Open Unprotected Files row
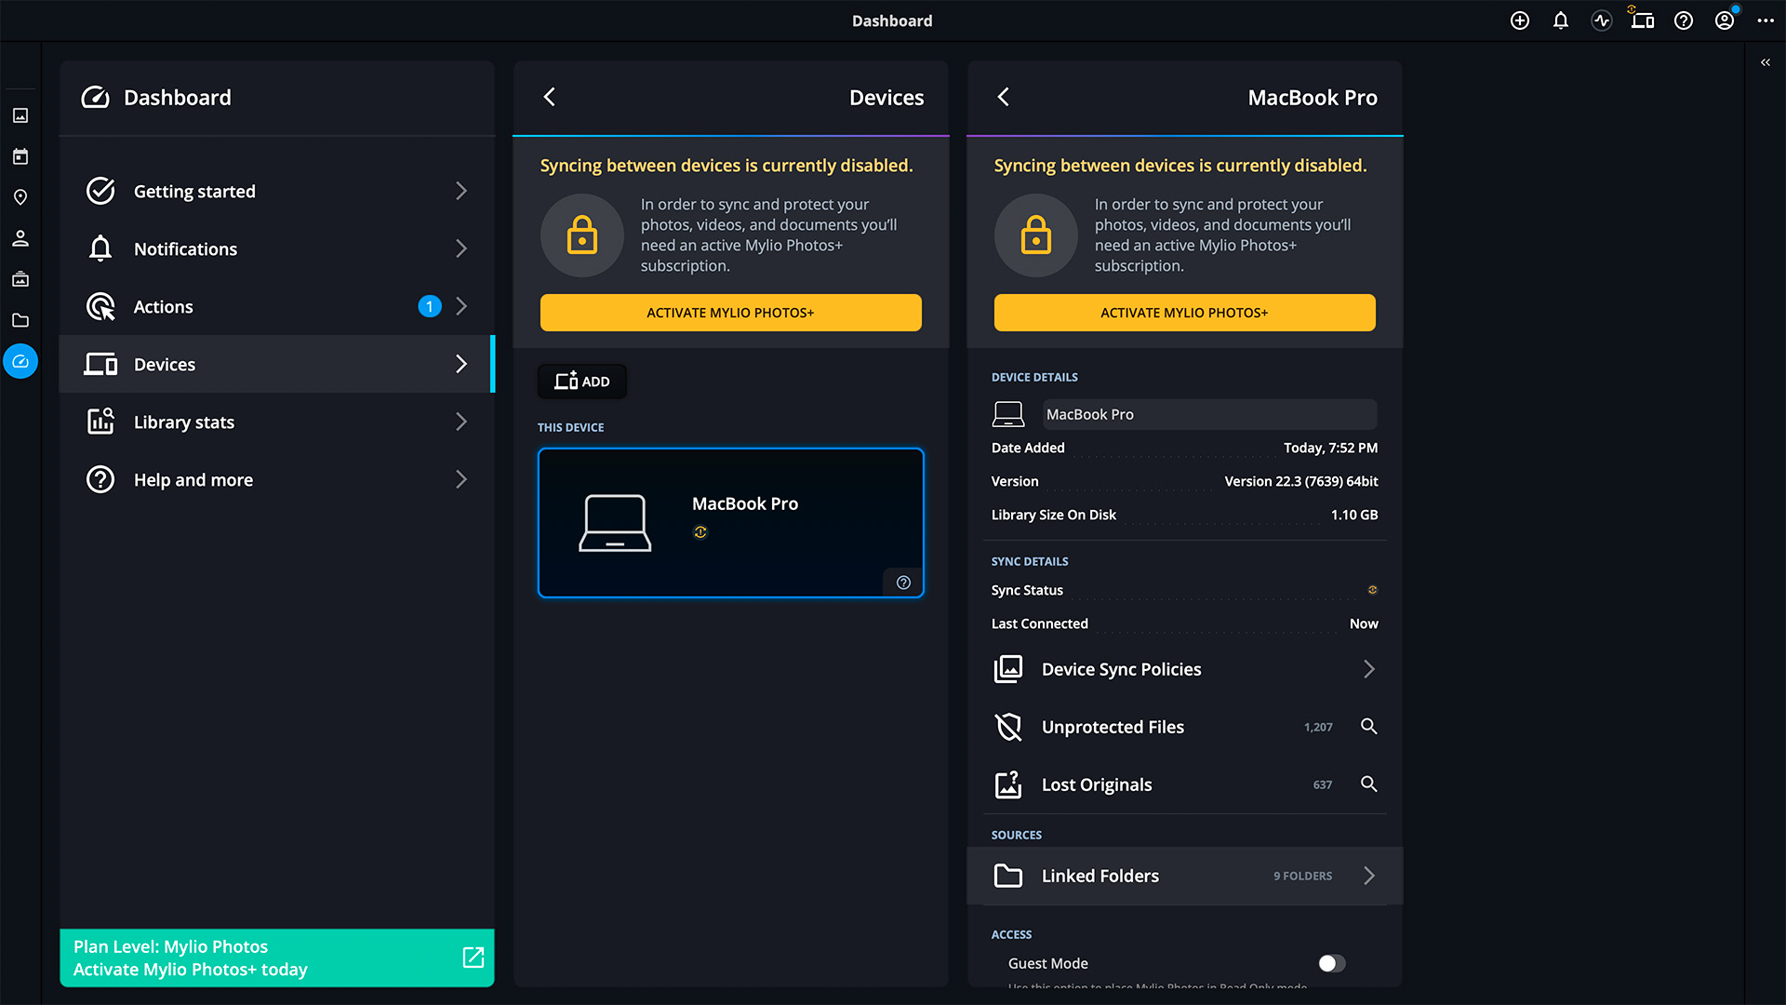The width and height of the screenshot is (1786, 1005). coord(1184,727)
